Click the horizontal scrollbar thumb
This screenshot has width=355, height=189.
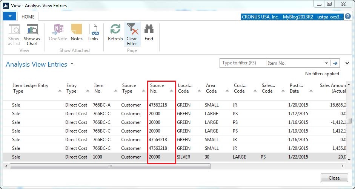pos(109,166)
